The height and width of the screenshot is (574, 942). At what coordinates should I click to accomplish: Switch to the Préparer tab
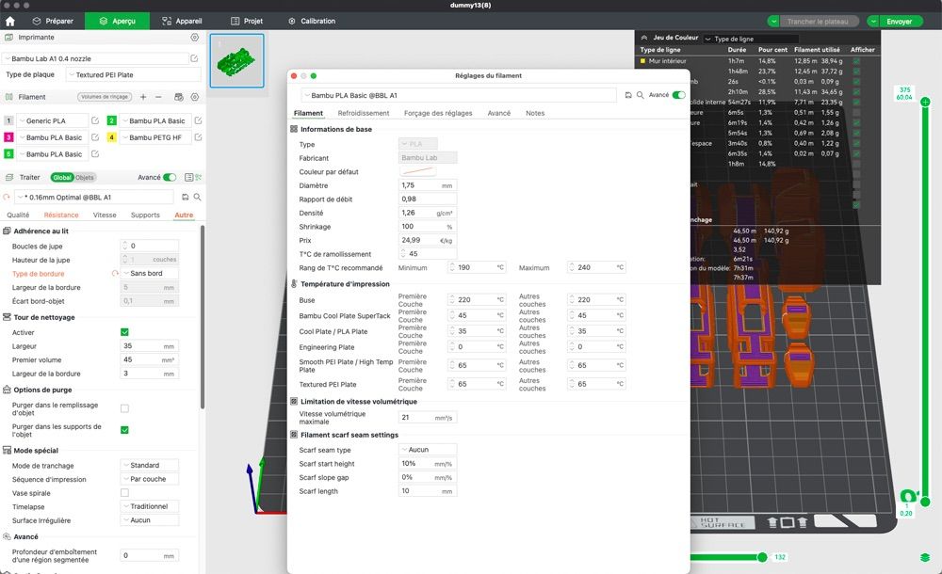tap(53, 21)
